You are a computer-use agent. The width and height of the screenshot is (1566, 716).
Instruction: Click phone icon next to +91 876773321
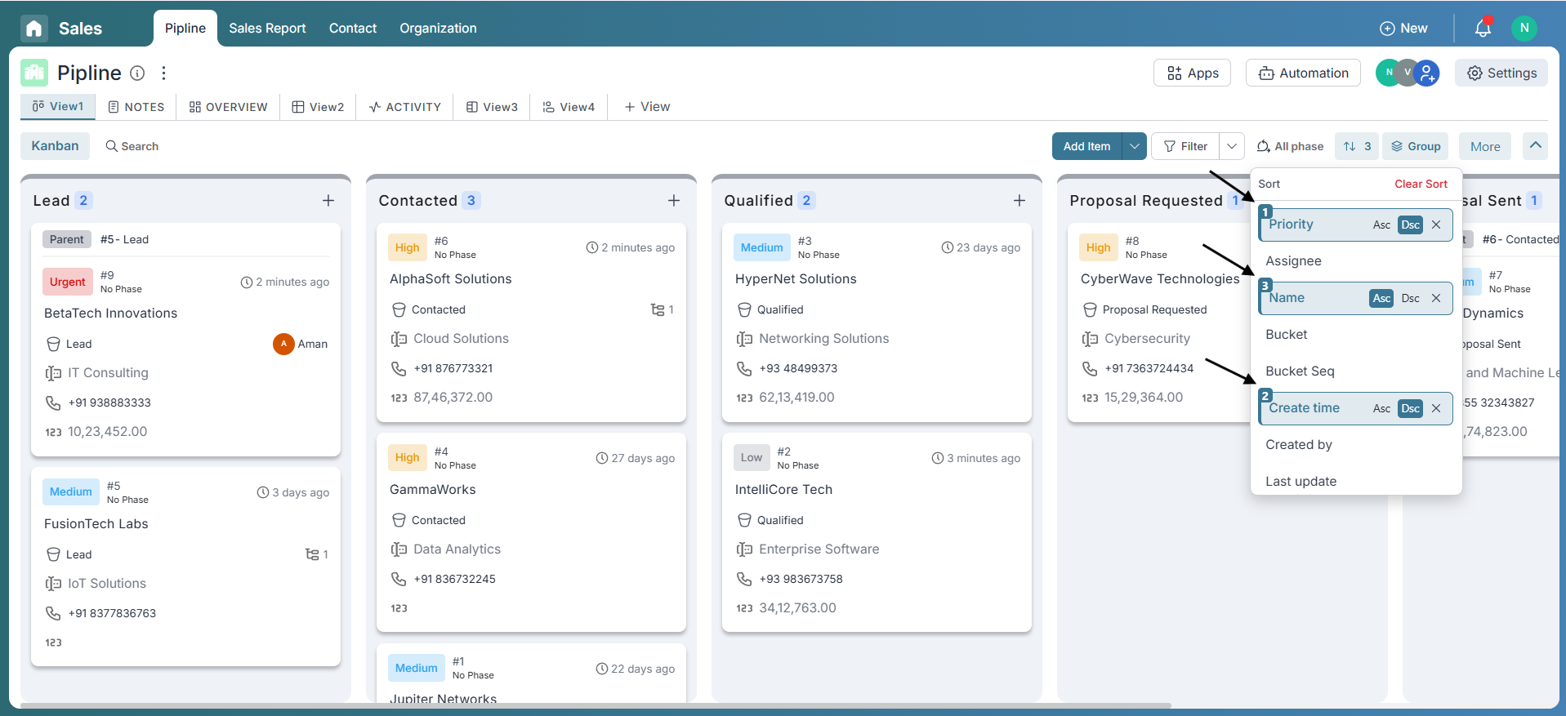point(399,368)
